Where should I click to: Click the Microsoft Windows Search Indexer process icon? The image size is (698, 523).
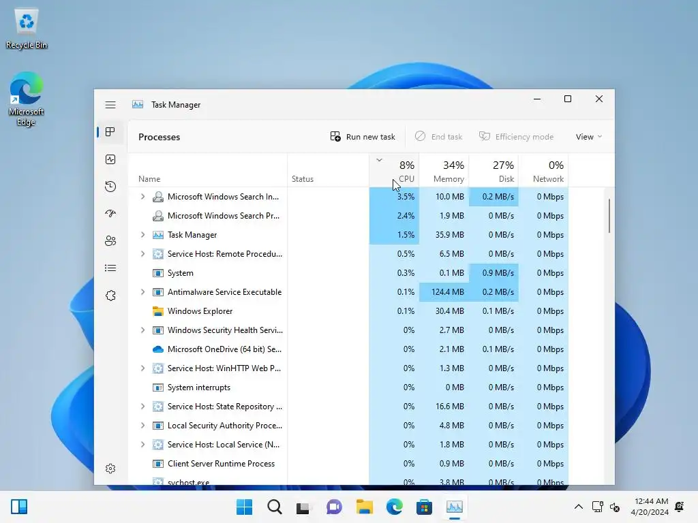tap(157, 197)
